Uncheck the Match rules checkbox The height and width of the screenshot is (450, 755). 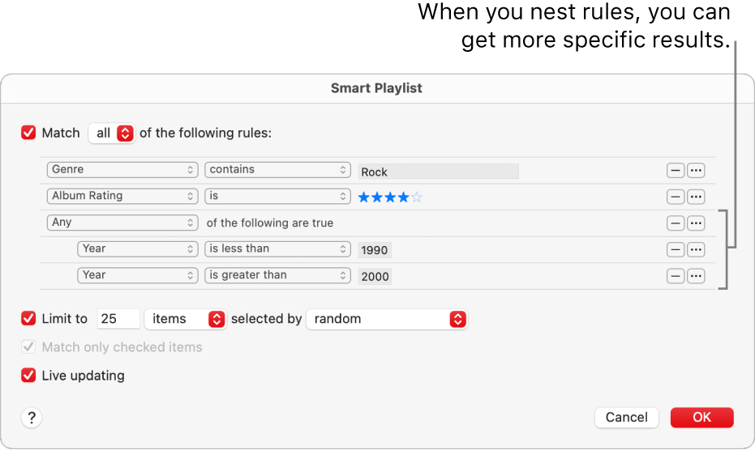point(29,133)
